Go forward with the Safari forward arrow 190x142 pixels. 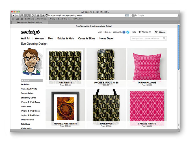17,15
